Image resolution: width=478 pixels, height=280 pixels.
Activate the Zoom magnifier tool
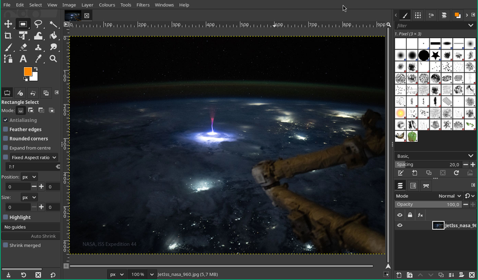[x=53, y=59]
